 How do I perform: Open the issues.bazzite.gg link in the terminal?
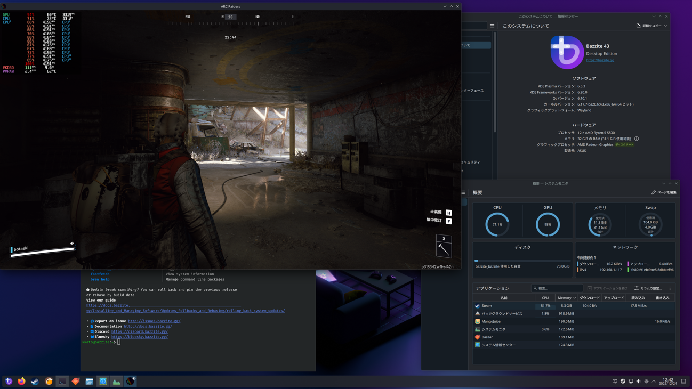click(154, 321)
